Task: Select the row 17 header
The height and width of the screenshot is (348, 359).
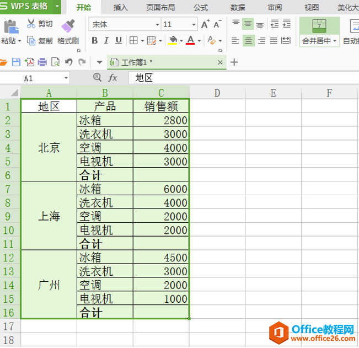Action: pyautogui.click(x=10, y=326)
